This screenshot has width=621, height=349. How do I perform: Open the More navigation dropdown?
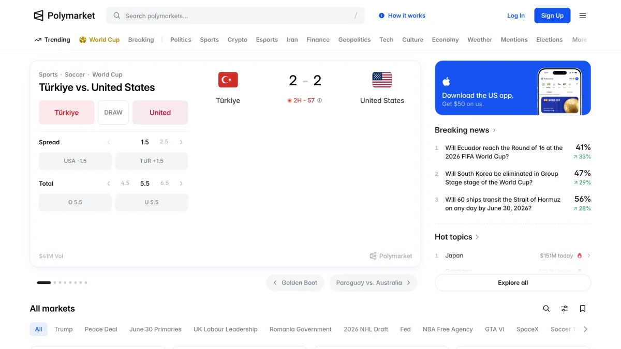(x=580, y=40)
